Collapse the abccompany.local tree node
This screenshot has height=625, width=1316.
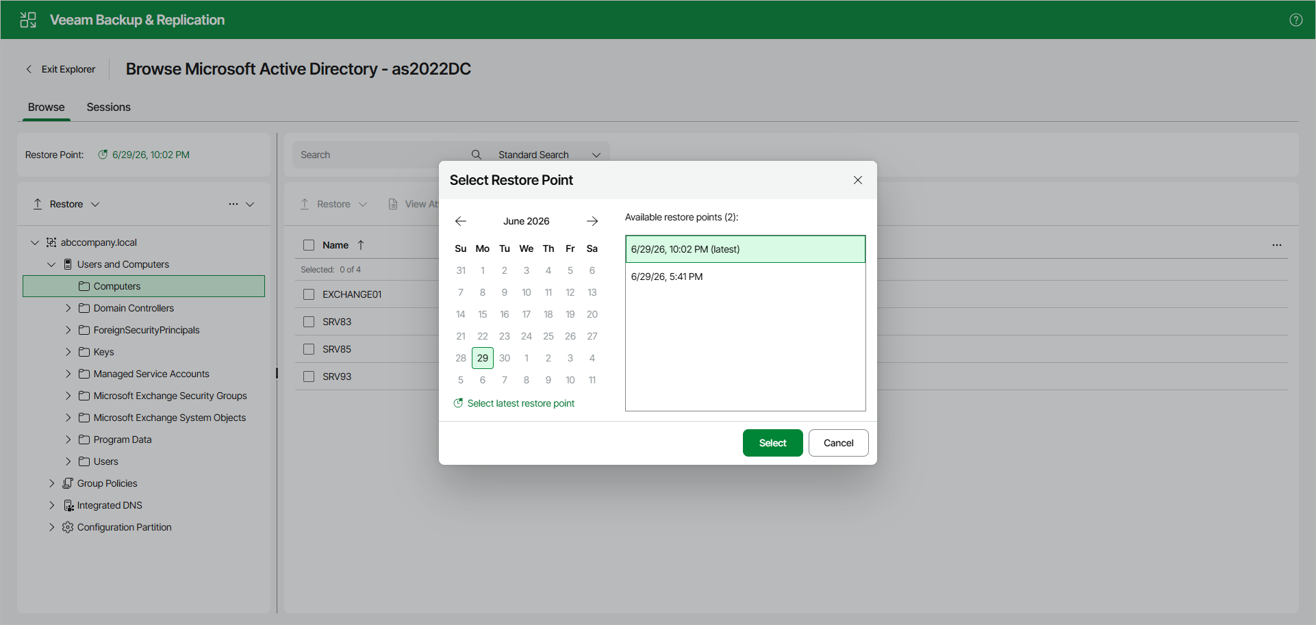click(x=35, y=242)
